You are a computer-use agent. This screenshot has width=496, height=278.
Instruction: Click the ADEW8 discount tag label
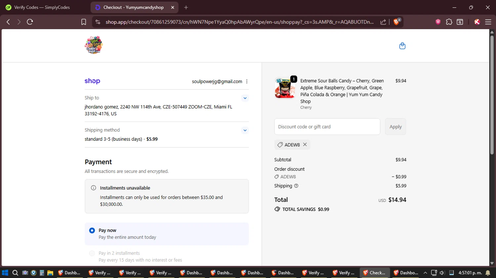pos(292,145)
